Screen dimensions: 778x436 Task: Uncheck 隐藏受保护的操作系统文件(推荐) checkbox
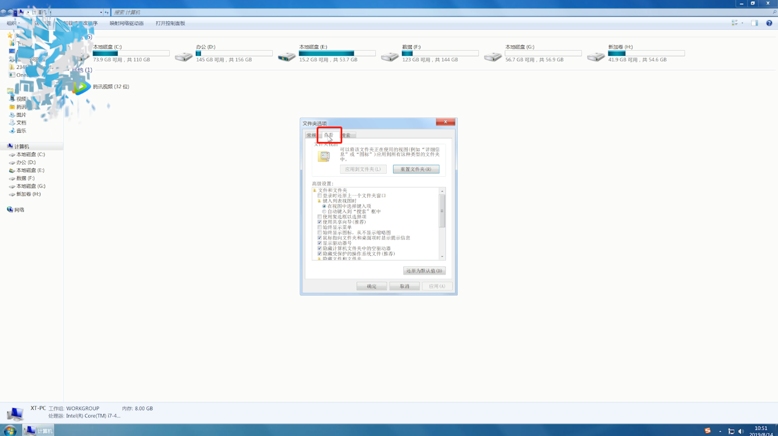pyautogui.click(x=320, y=254)
